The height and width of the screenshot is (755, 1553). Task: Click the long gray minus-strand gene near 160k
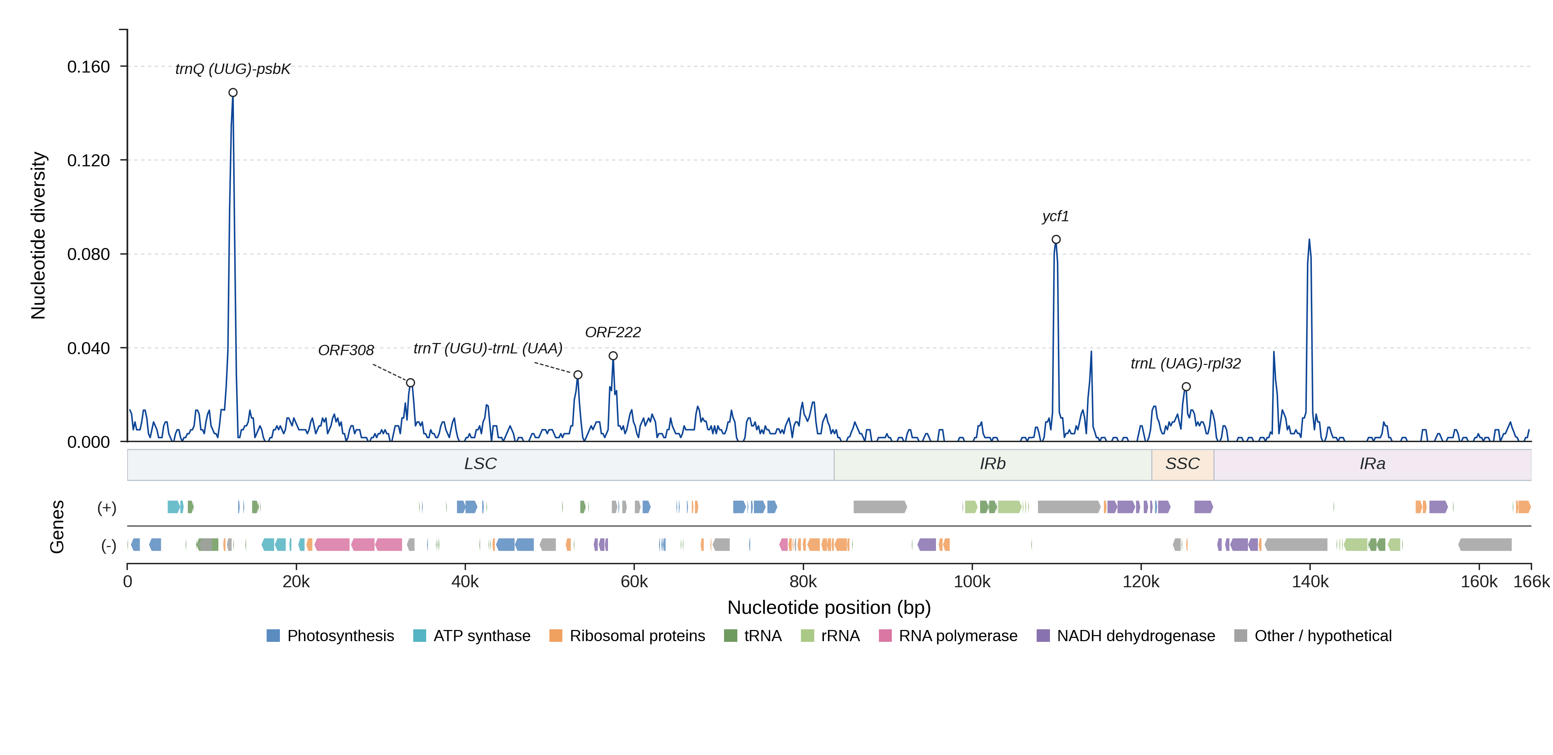(x=1485, y=545)
